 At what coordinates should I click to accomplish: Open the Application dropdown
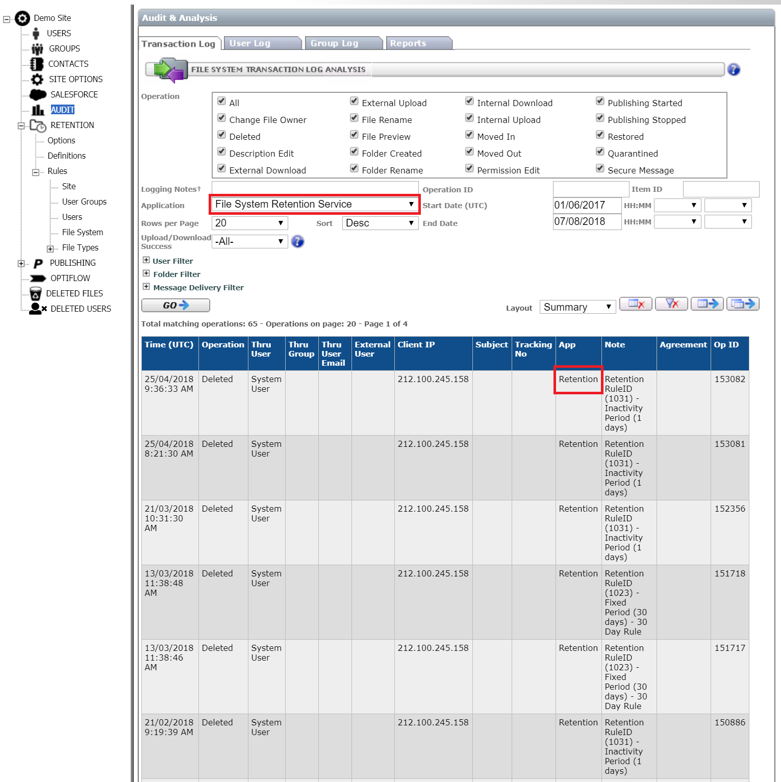coord(314,205)
